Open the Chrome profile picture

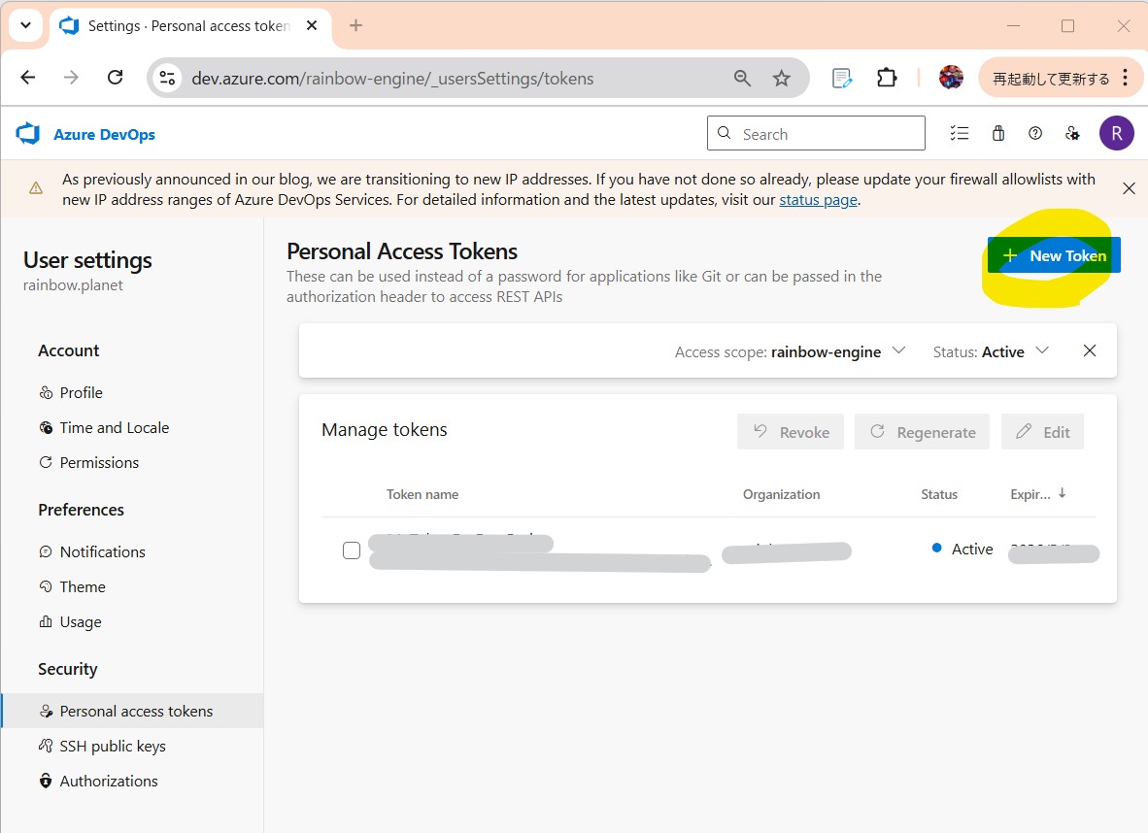(x=951, y=78)
